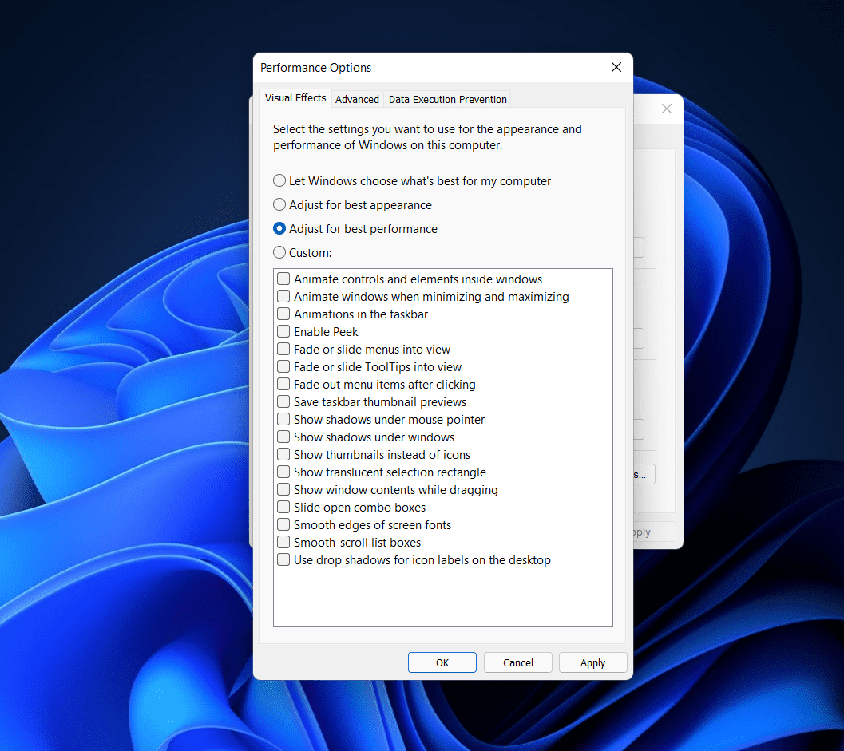This screenshot has width=844, height=751.
Task: Enable Animate controls and elements inside windows
Action: coord(283,279)
